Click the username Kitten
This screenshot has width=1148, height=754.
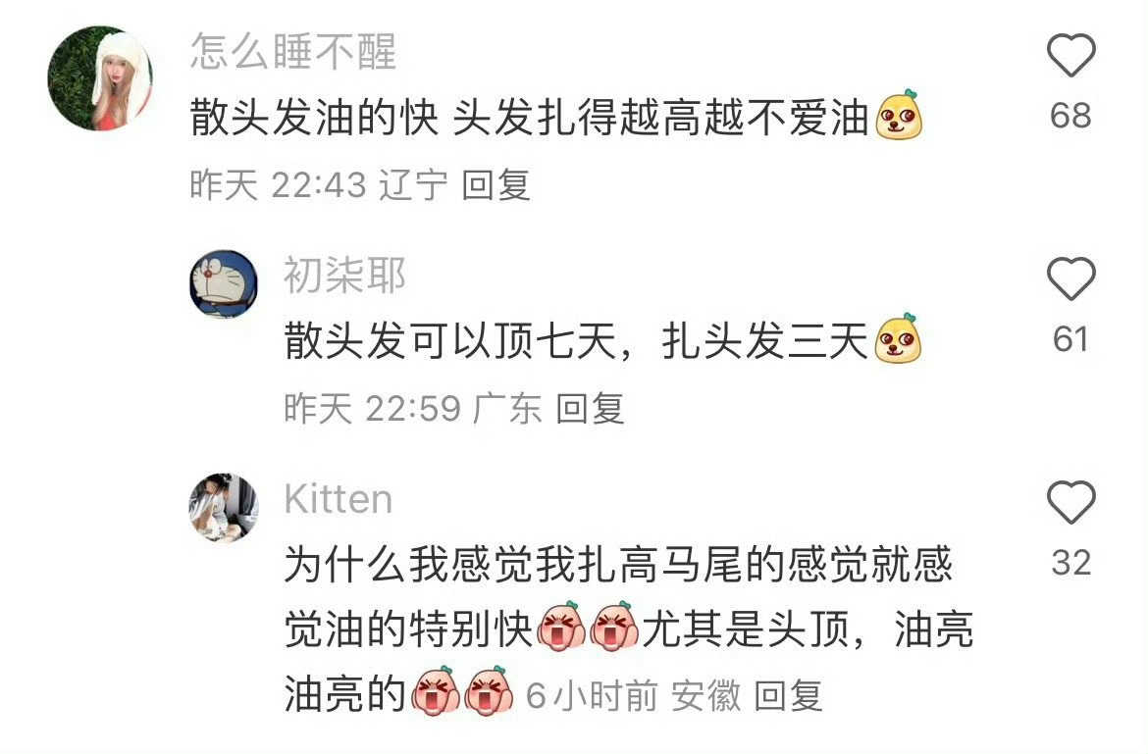pos(339,499)
